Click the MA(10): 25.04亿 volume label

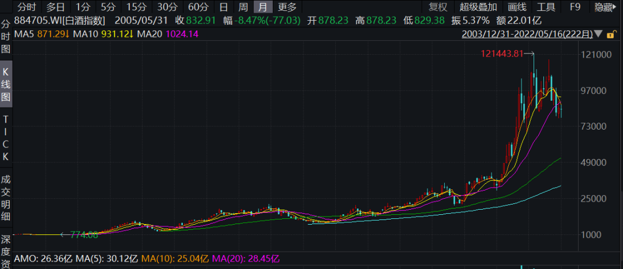click(175, 259)
